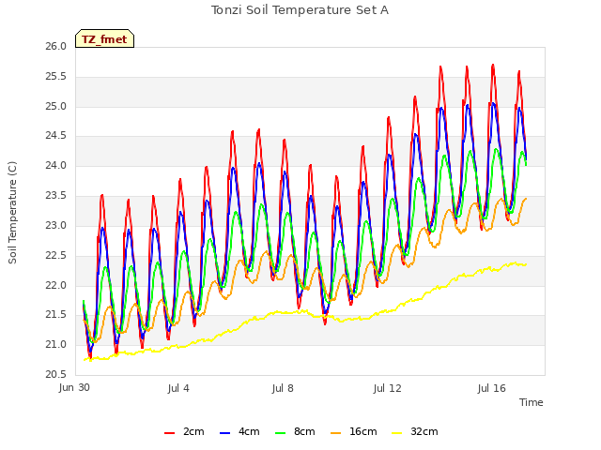Click the 23.0 y-axis tick label
The width and height of the screenshot is (601, 450).
(56, 225)
